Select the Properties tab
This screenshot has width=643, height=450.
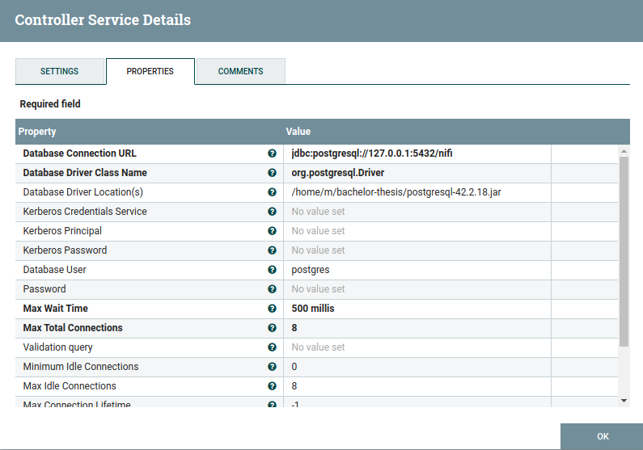tap(150, 71)
